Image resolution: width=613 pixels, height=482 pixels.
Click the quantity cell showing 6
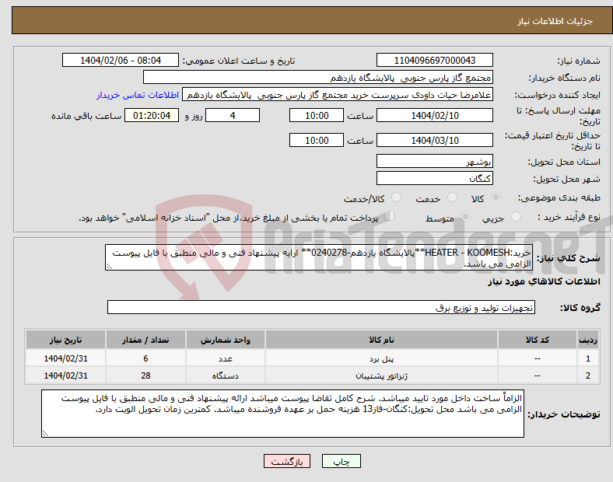pos(145,358)
